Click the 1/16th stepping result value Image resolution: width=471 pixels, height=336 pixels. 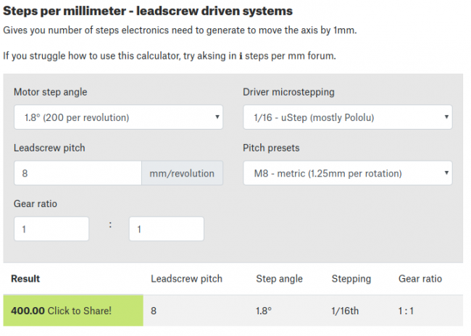click(x=346, y=311)
